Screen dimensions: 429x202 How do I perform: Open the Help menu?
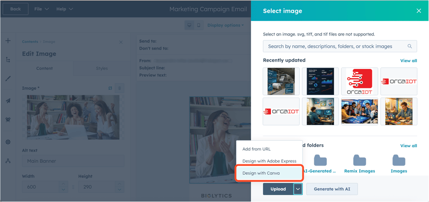pos(64,9)
